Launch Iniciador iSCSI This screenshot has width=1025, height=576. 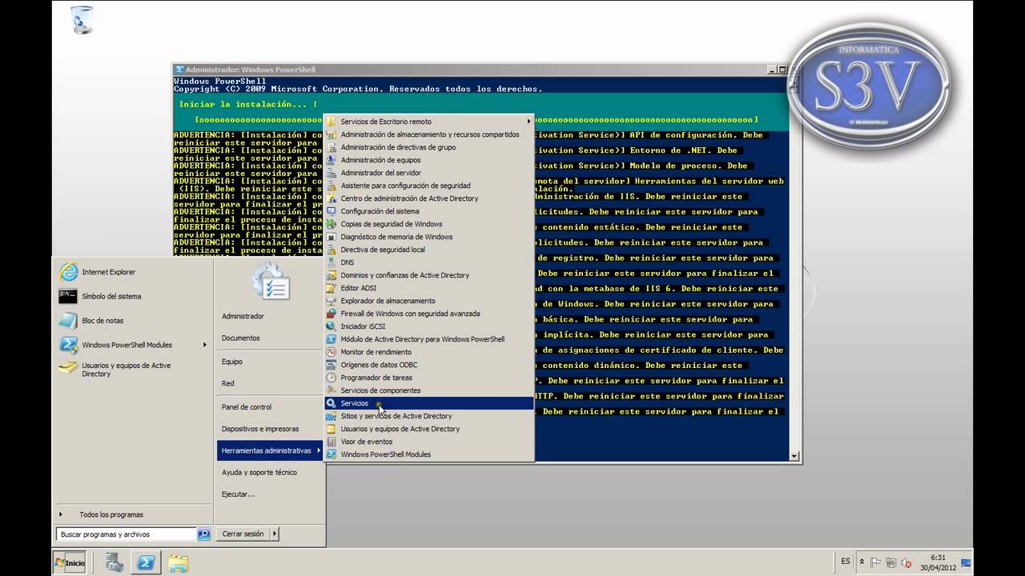point(429,326)
